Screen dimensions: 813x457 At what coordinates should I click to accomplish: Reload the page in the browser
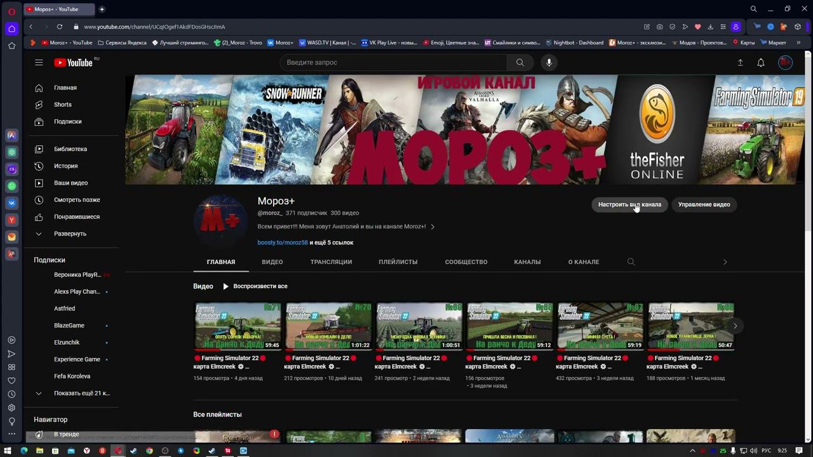[x=60, y=27]
